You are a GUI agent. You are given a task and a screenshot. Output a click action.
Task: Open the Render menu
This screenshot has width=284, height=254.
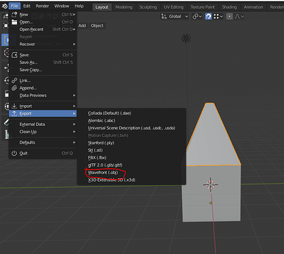43,6
